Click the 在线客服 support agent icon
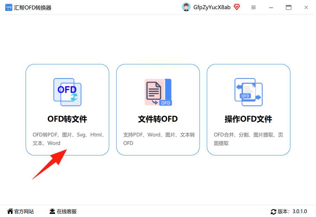Image resolution: width=316 pixels, height=217 pixels. (x=52, y=211)
